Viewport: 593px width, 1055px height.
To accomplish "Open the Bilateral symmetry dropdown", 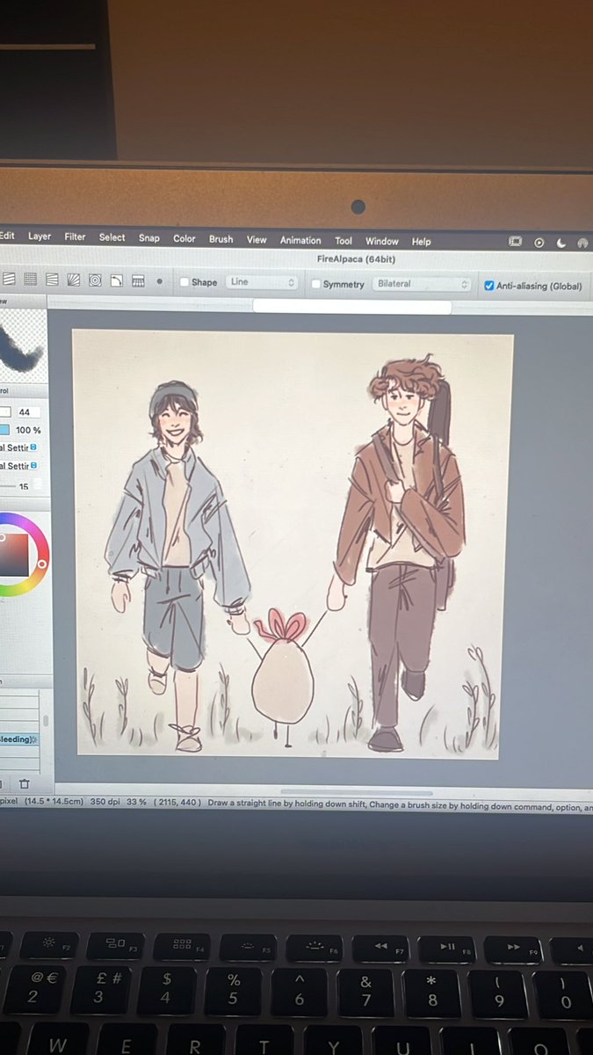I will point(423,284).
